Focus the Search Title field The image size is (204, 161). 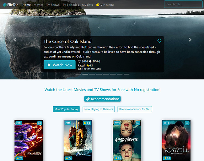click(x=183, y=4)
